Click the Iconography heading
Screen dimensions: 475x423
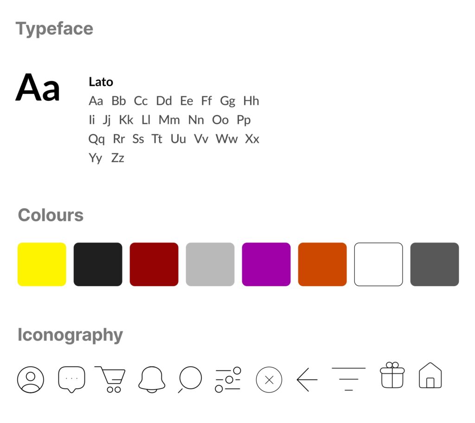(x=70, y=335)
